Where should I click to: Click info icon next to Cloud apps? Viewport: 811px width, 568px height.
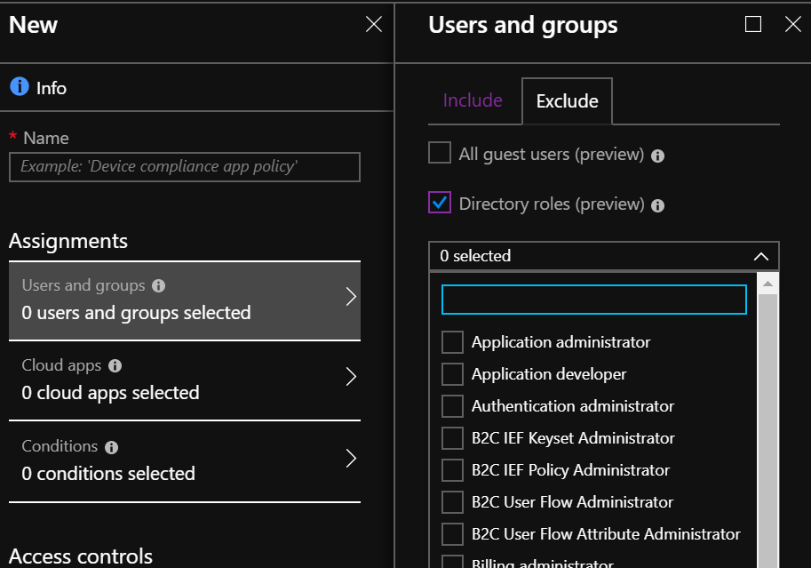click(115, 366)
